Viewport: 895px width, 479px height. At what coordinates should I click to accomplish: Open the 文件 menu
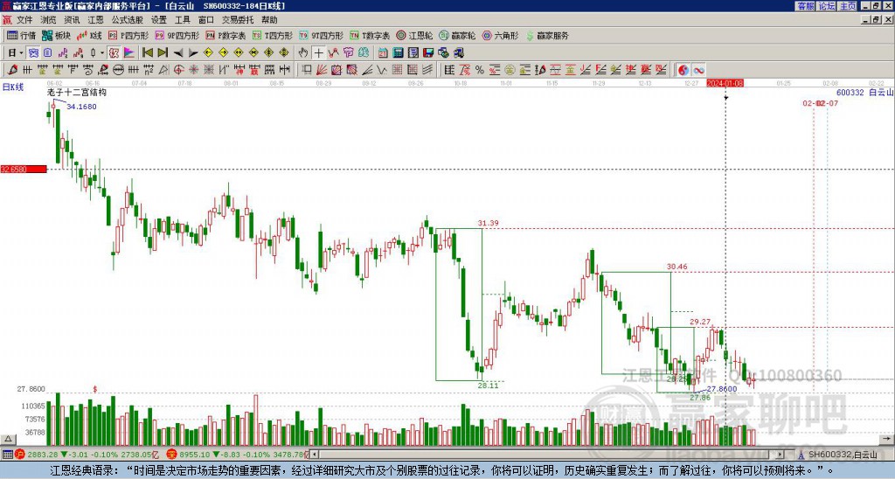24,20
